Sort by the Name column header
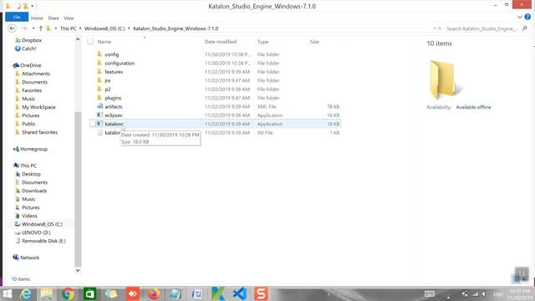Image resolution: width=535 pixels, height=301 pixels. 104,42
